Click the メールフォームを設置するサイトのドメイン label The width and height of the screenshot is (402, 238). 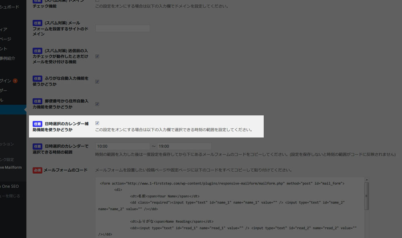(x=61, y=29)
